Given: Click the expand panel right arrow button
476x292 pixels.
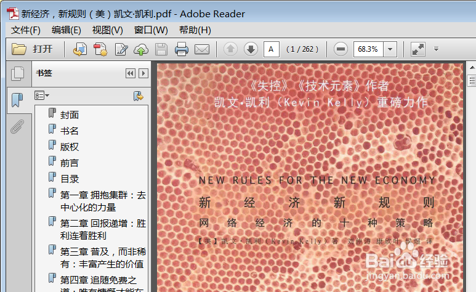Looking at the screenshot, I should 143,73.
